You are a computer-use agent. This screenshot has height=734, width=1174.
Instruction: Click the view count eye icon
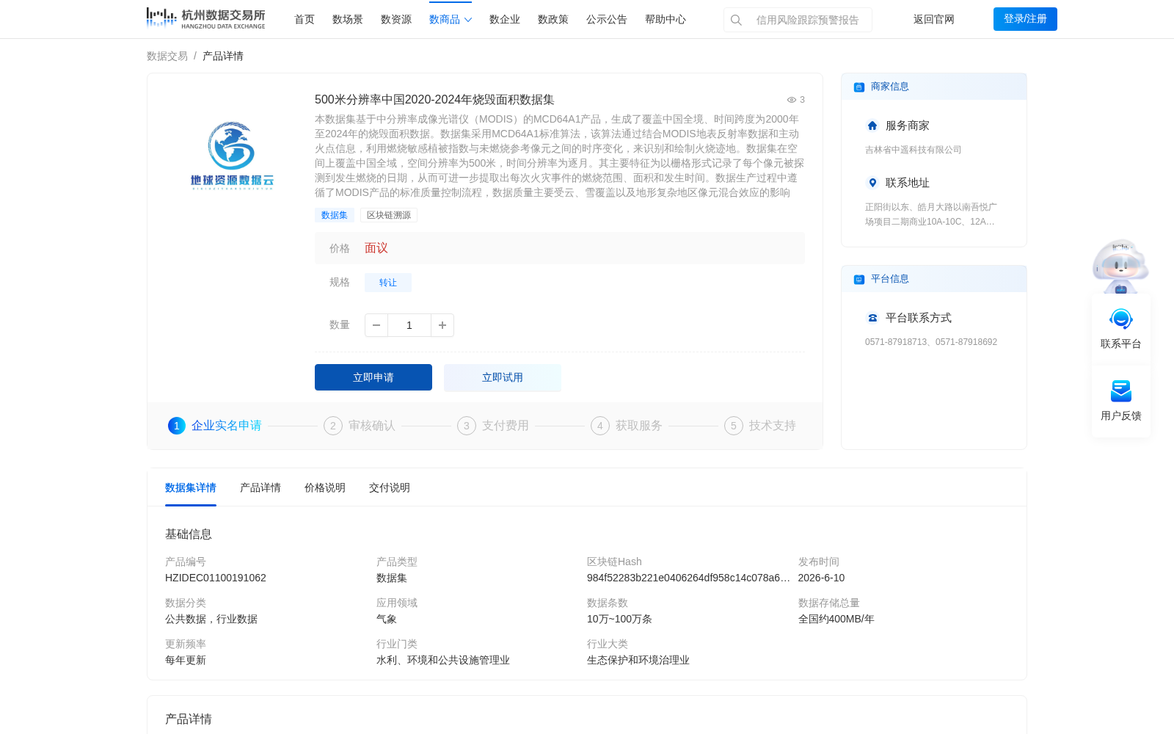point(792,100)
